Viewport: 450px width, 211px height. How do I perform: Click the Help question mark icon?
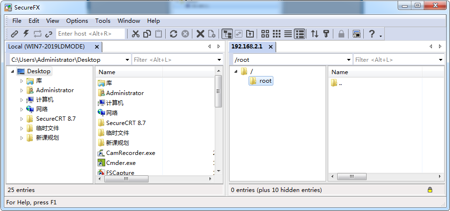371,34
